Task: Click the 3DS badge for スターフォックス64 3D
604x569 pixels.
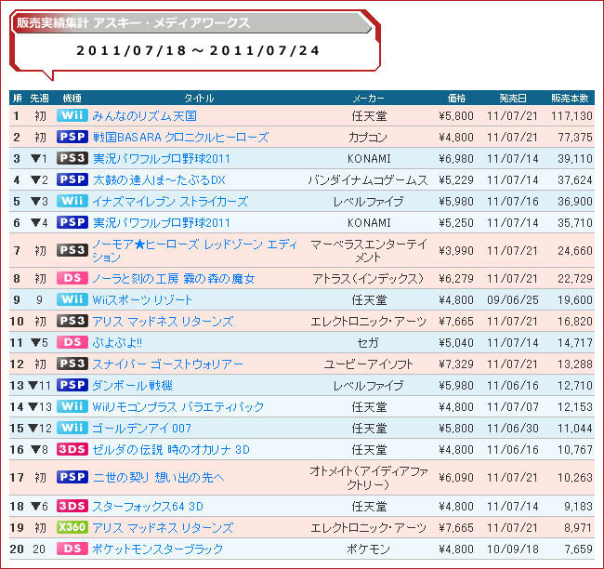Action: [x=72, y=506]
